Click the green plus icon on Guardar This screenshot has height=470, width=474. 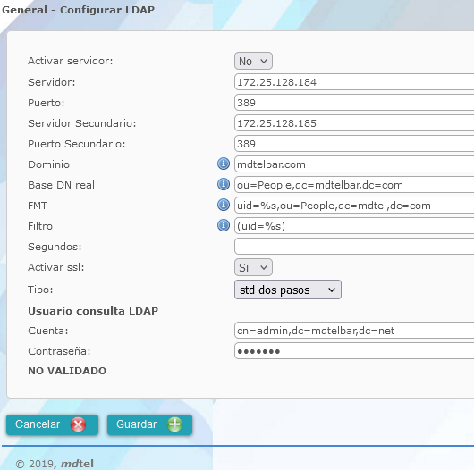pyautogui.click(x=174, y=424)
